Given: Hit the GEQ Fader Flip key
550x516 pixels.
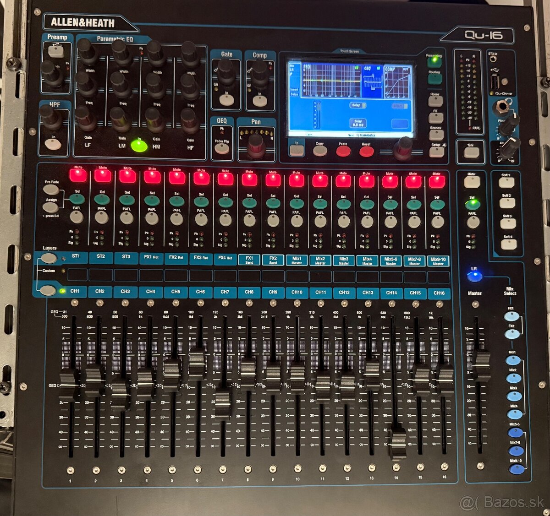Looking at the screenshot, I should click(222, 148).
